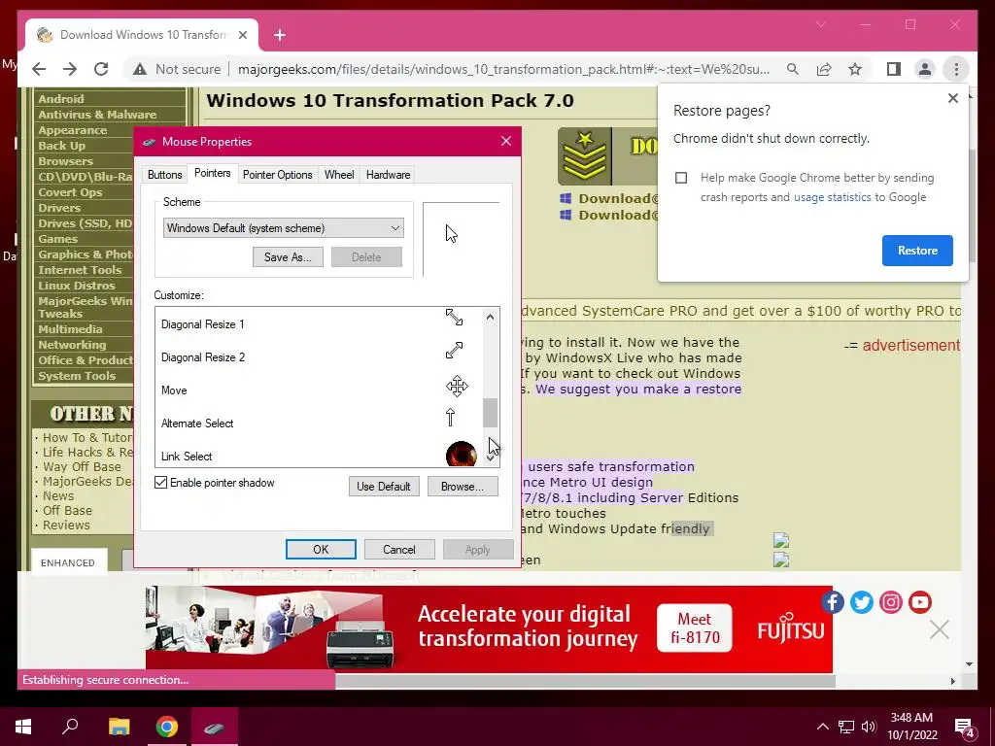Open System Tools category link
This screenshot has height=746, width=995.
coord(77,376)
